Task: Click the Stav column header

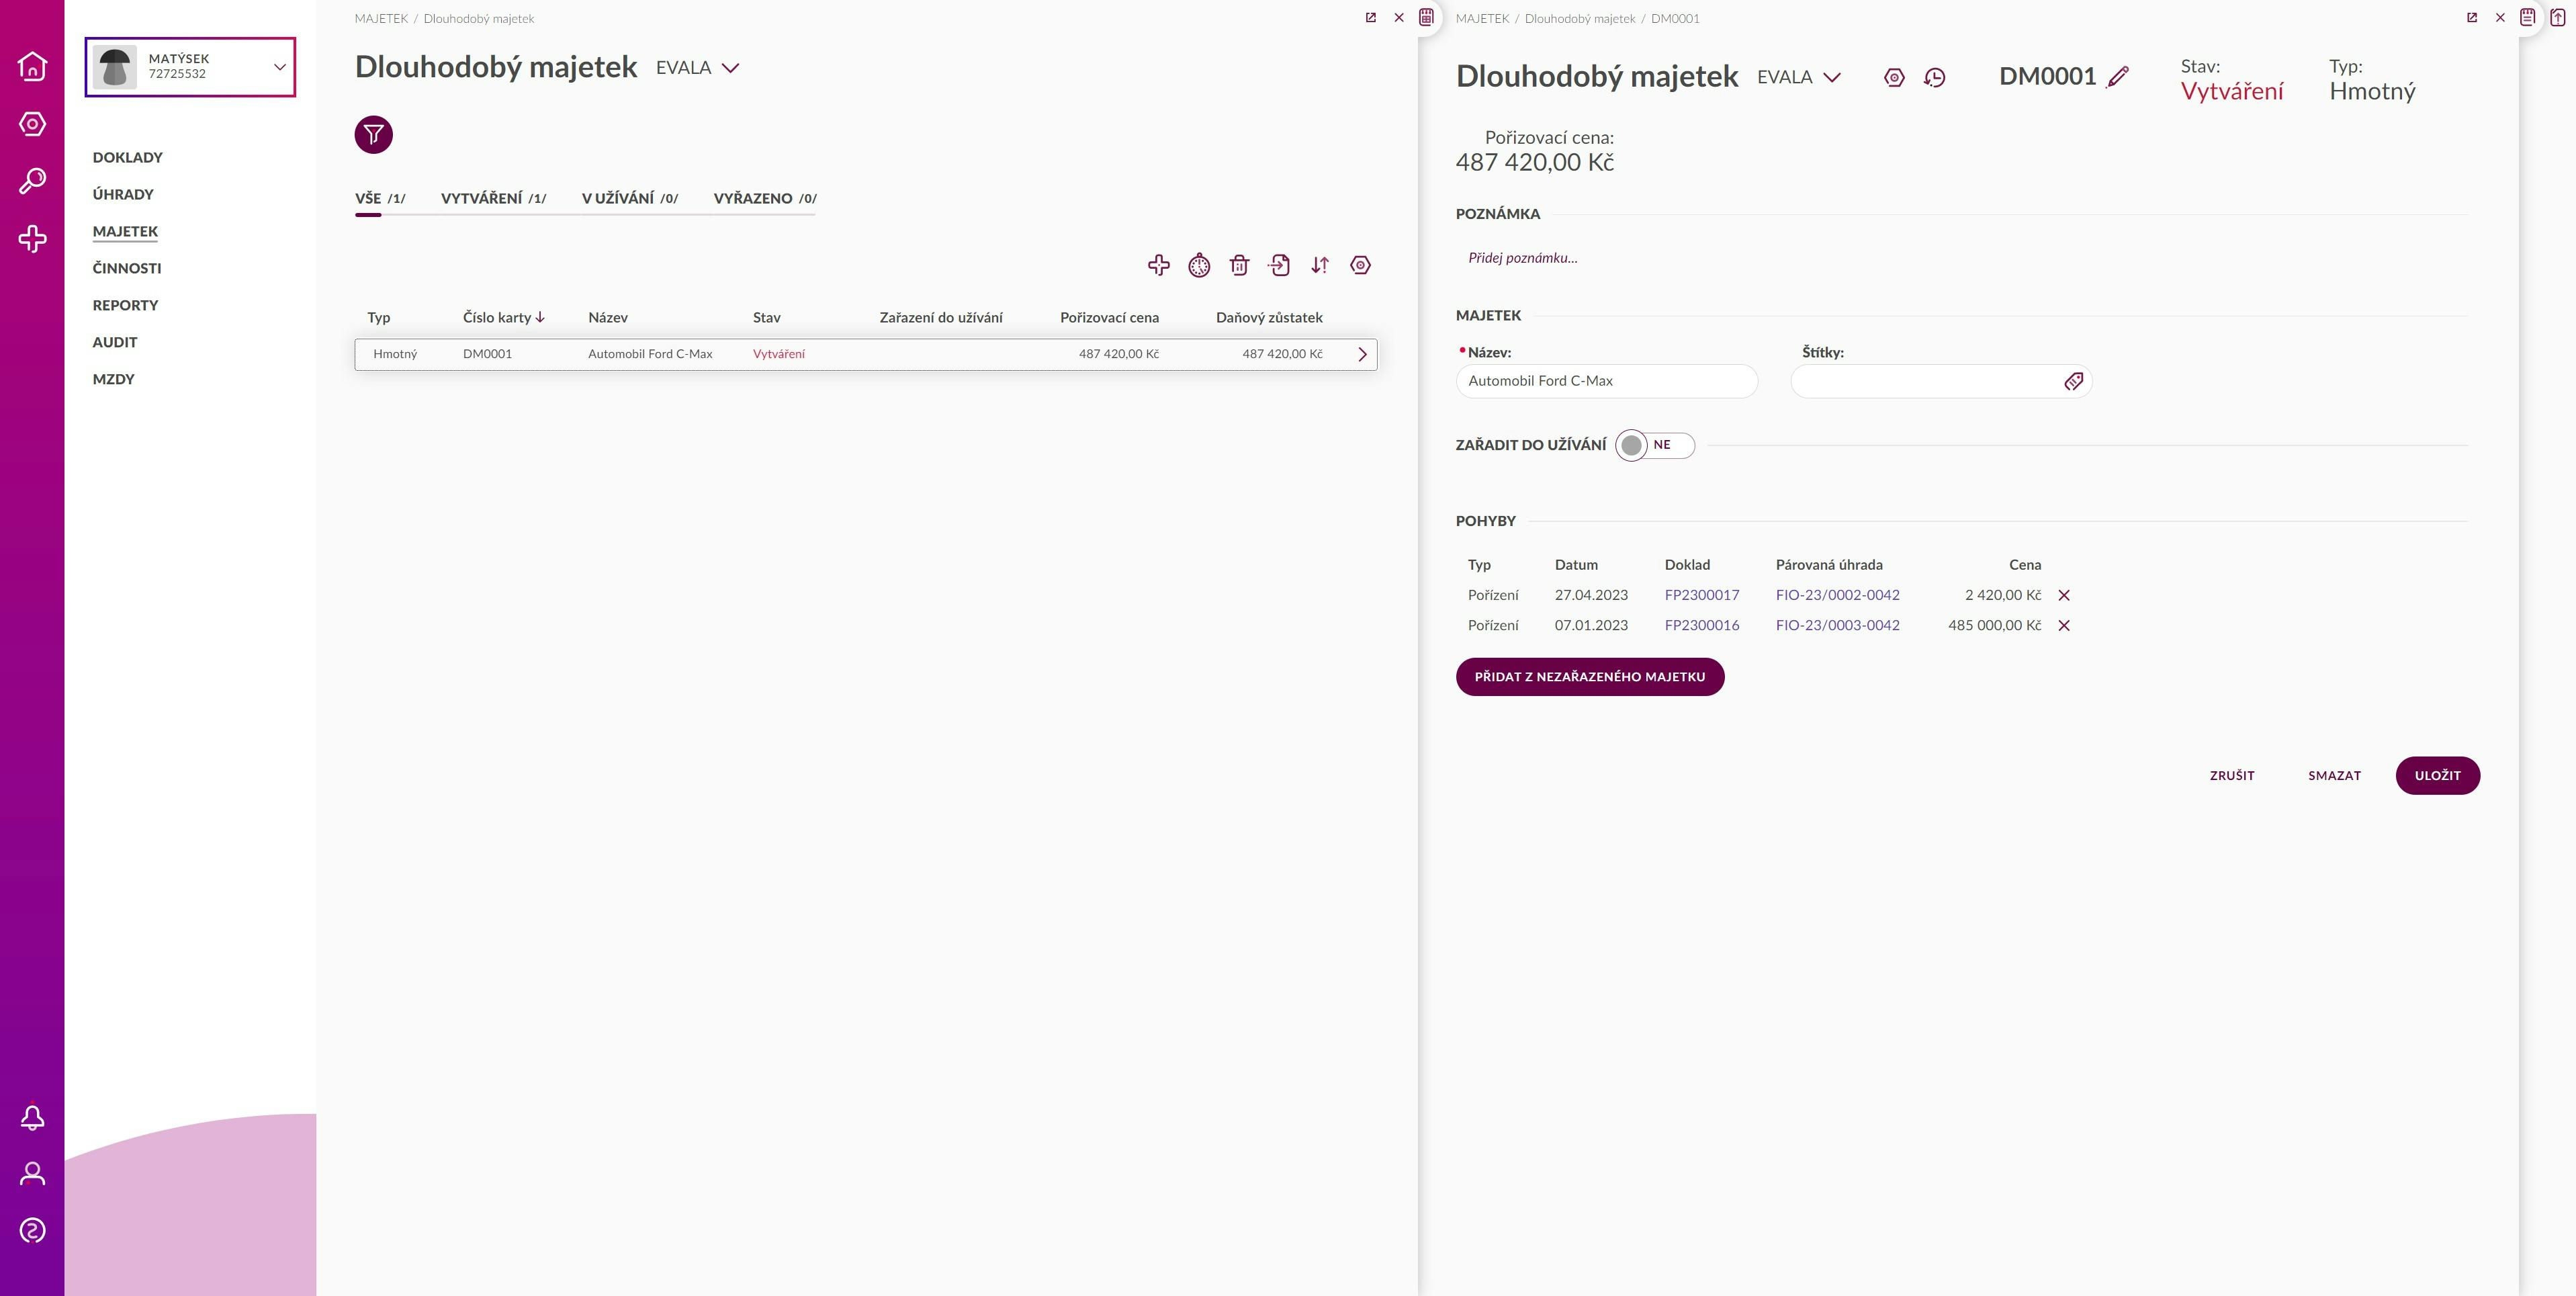Action: (x=766, y=317)
